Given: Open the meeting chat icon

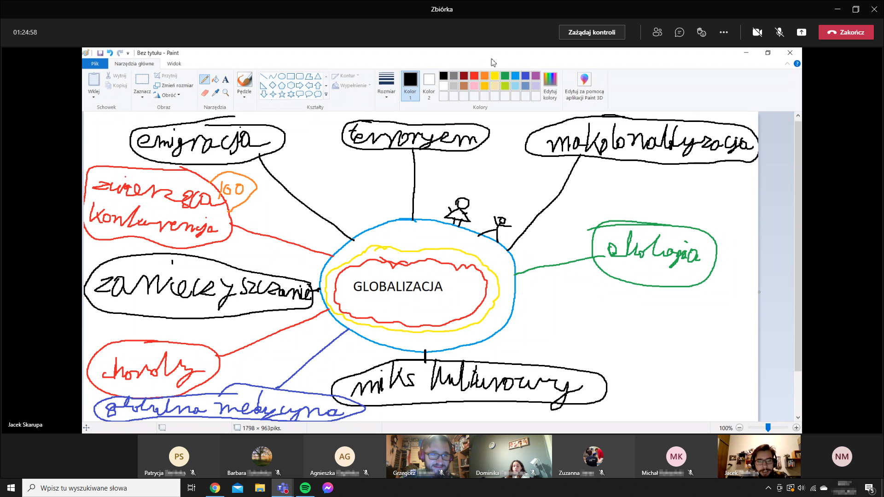Looking at the screenshot, I should [679, 32].
